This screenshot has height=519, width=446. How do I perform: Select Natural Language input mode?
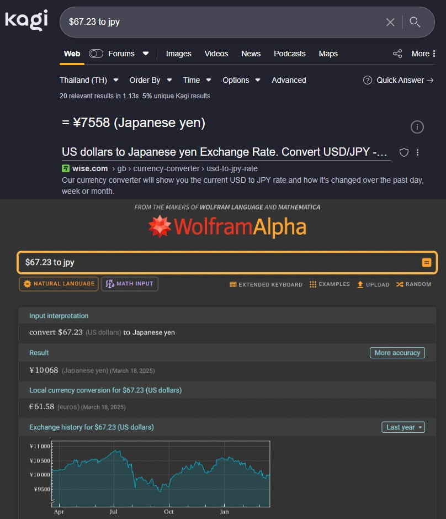[x=59, y=284]
